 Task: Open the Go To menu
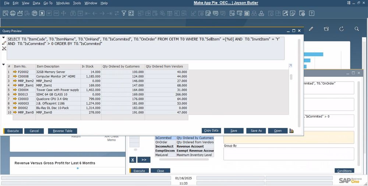pos(48,3)
